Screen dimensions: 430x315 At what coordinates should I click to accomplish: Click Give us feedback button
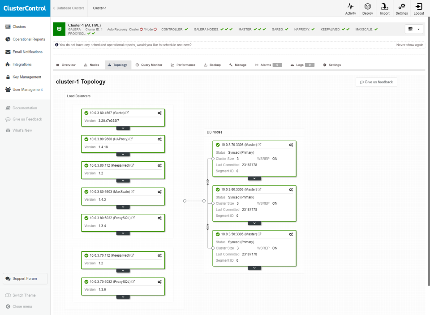pos(376,82)
